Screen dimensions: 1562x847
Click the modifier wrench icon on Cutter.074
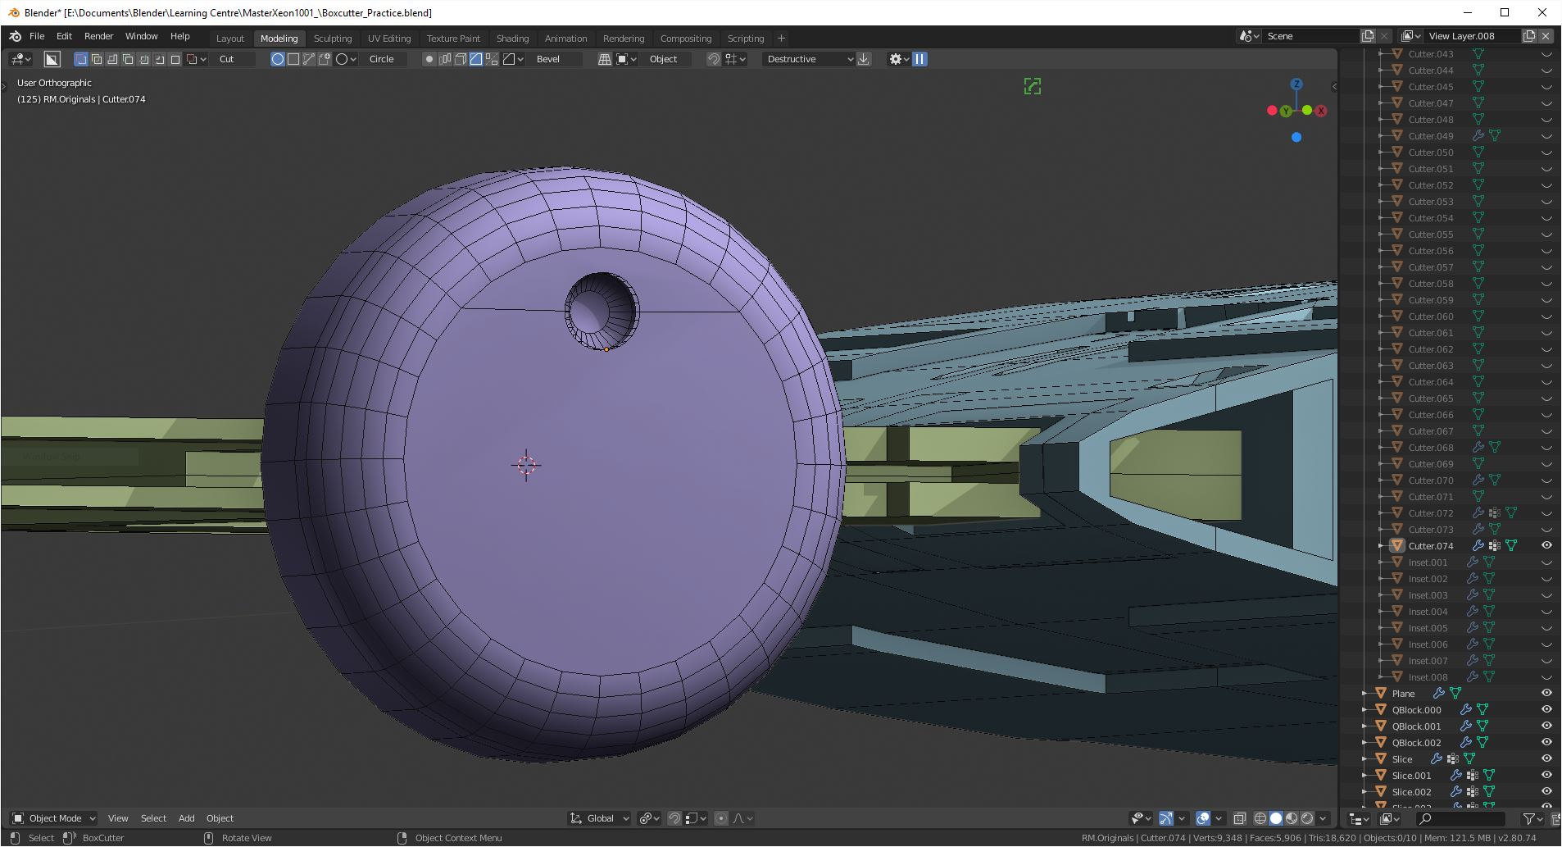[x=1478, y=545]
